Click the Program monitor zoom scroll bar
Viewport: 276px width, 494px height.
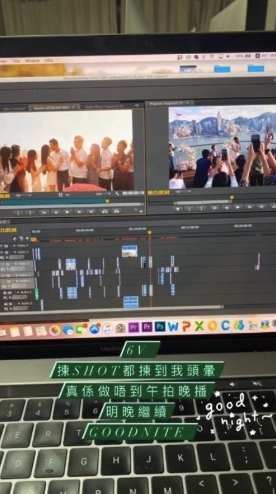pos(202,202)
